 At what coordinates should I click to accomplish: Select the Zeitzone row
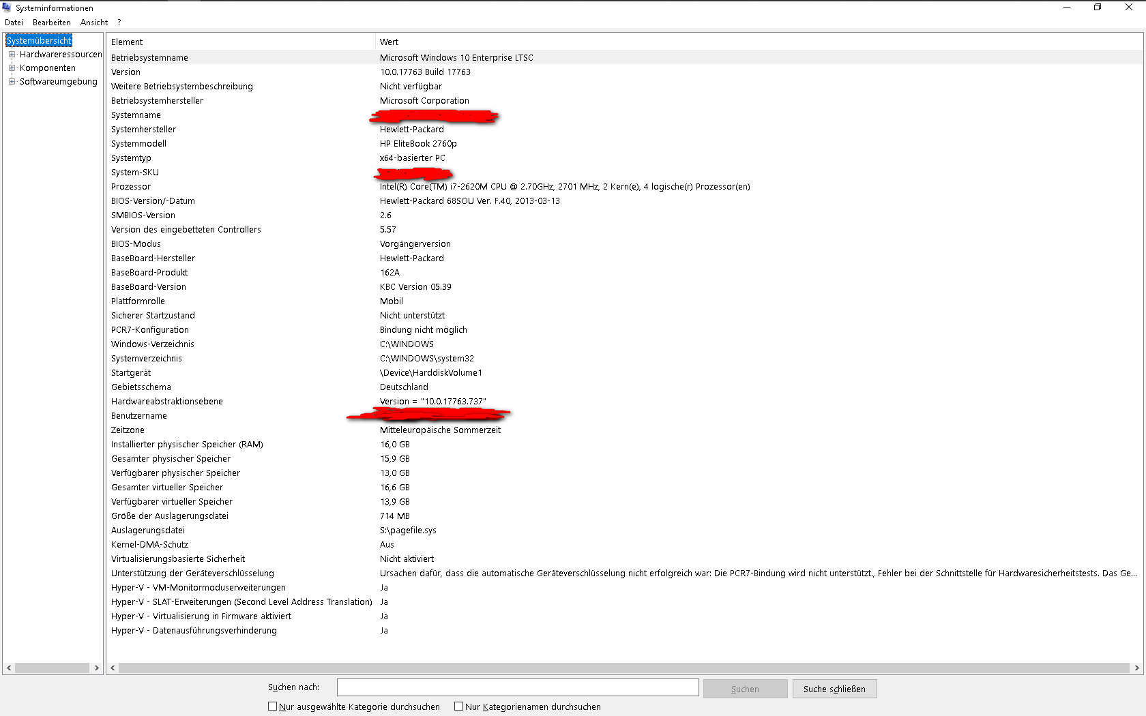click(x=624, y=430)
